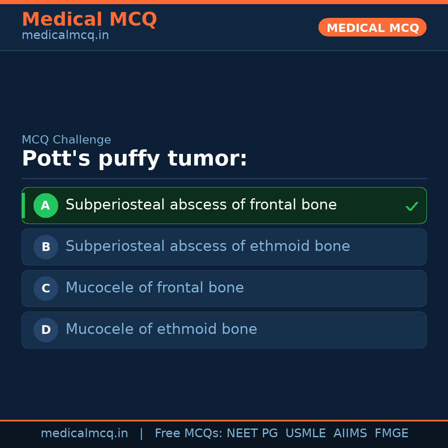Choose 'Subperiosteal abscess of ethmoid bone' option
The width and height of the screenshot is (448, 448).
pyautogui.click(x=208, y=246)
